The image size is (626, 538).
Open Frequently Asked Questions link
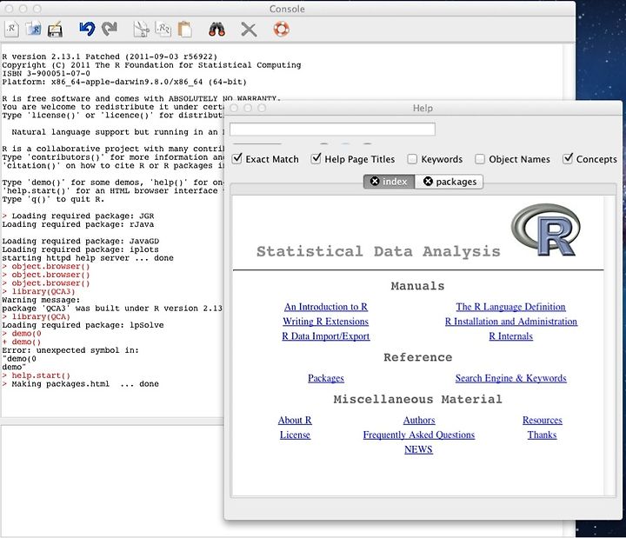point(419,435)
